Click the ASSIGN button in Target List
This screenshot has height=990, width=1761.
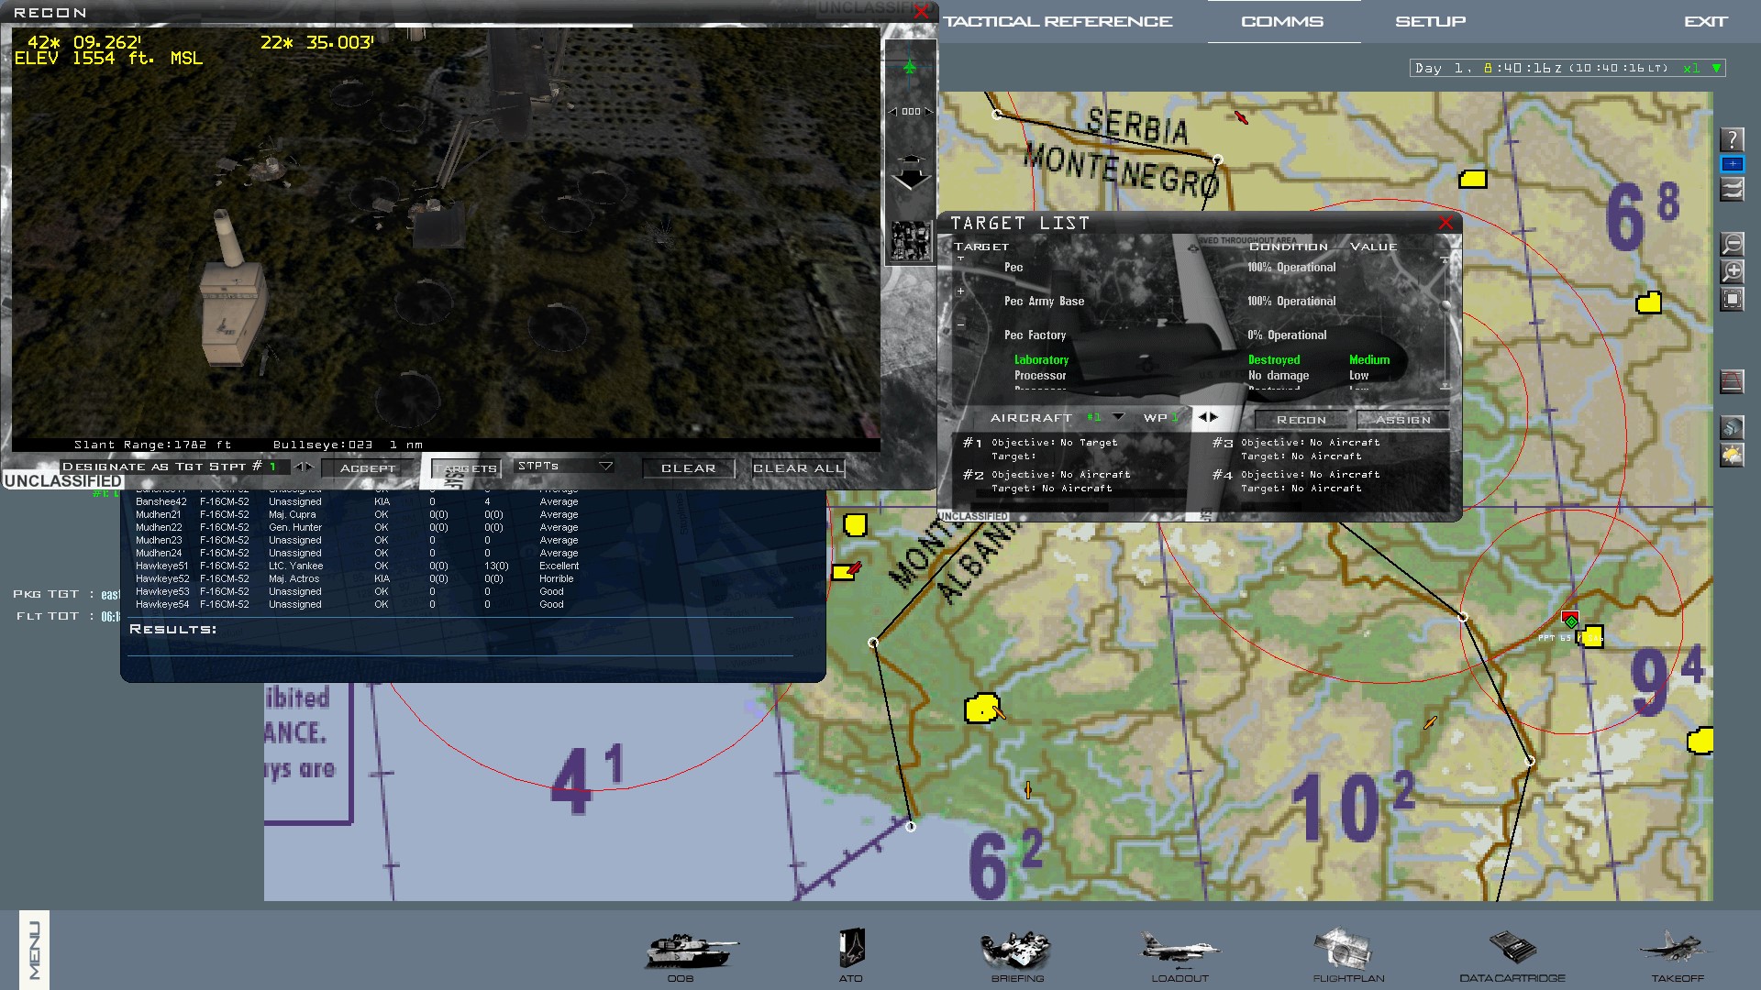[1402, 420]
